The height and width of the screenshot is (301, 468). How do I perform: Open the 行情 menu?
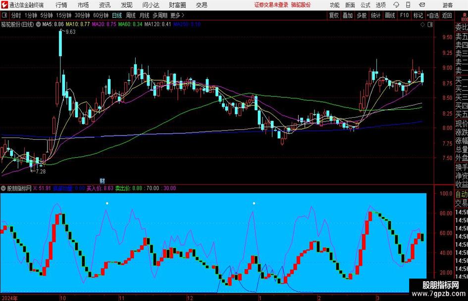[61, 5]
